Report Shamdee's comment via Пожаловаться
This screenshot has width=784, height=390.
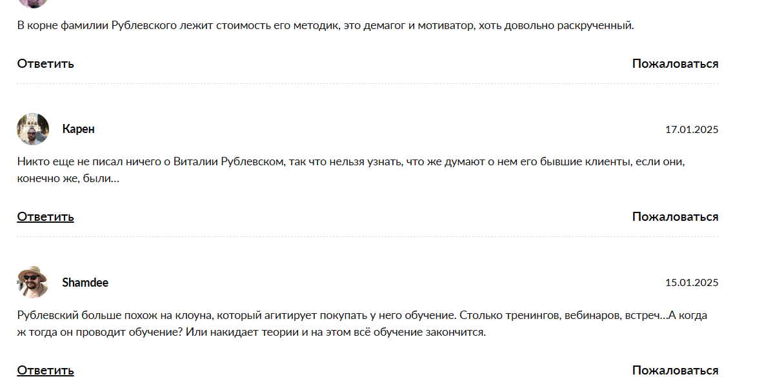point(675,370)
